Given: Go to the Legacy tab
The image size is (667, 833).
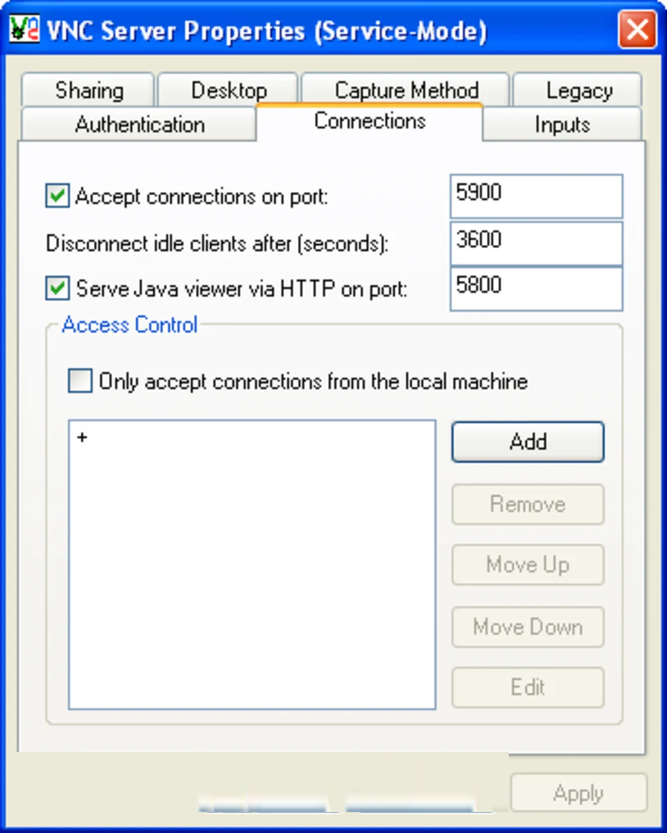Looking at the screenshot, I should click(x=578, y=90).
